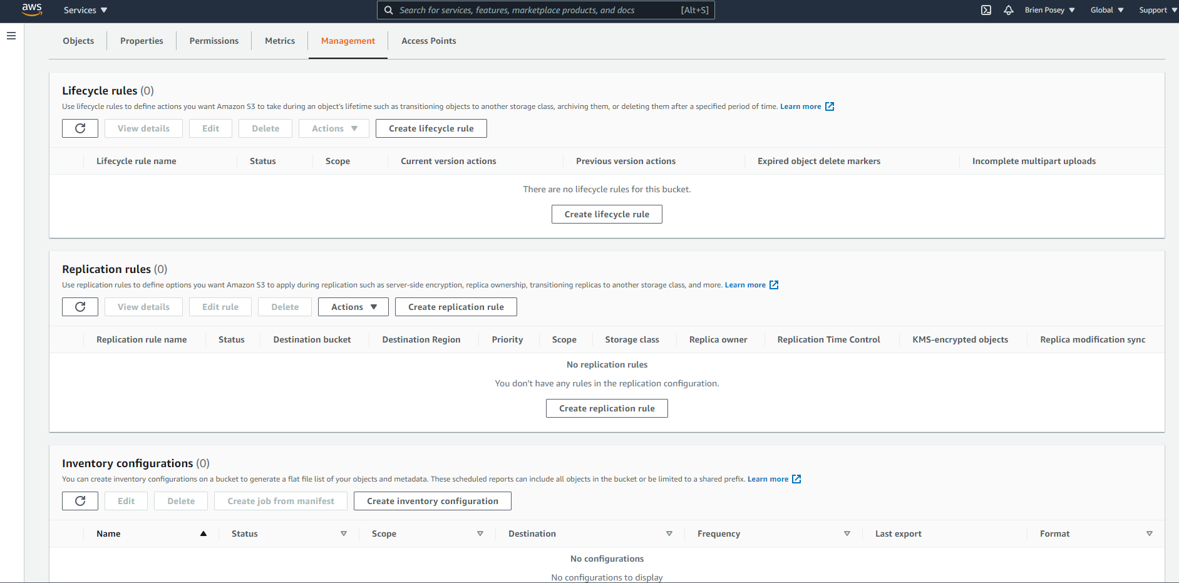Open the notifications bell icon

point(1008,10)
